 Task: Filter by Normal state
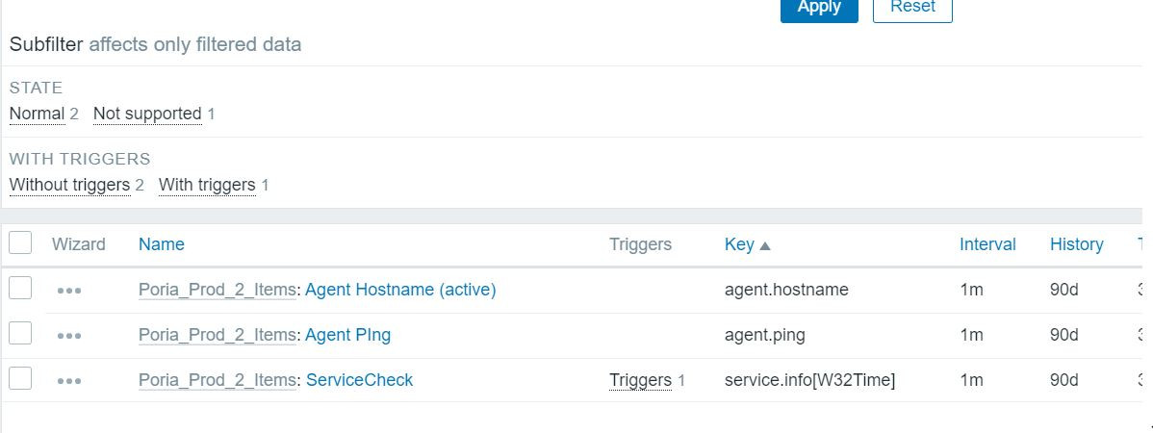(37, 114)
